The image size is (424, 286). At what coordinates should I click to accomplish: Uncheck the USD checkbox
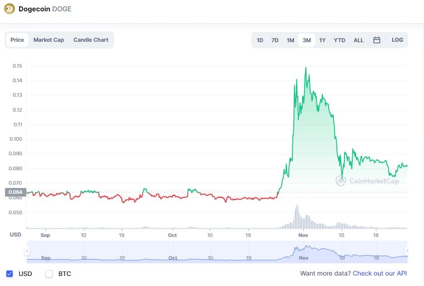click(10, 274)
